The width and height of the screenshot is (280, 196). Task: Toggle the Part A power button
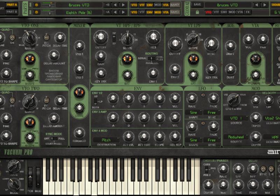coord(36,5)
